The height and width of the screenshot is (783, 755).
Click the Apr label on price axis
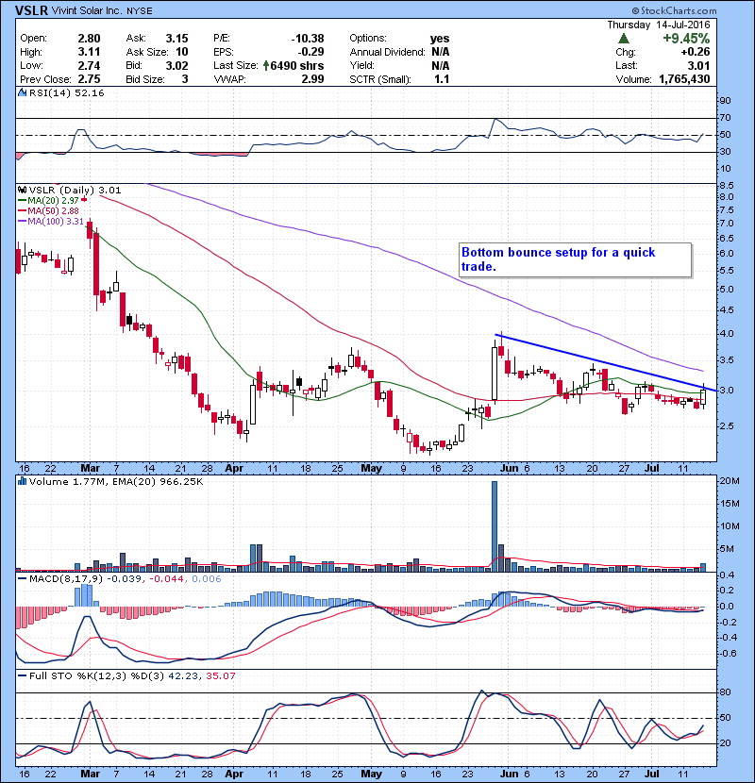click(234, 469)
